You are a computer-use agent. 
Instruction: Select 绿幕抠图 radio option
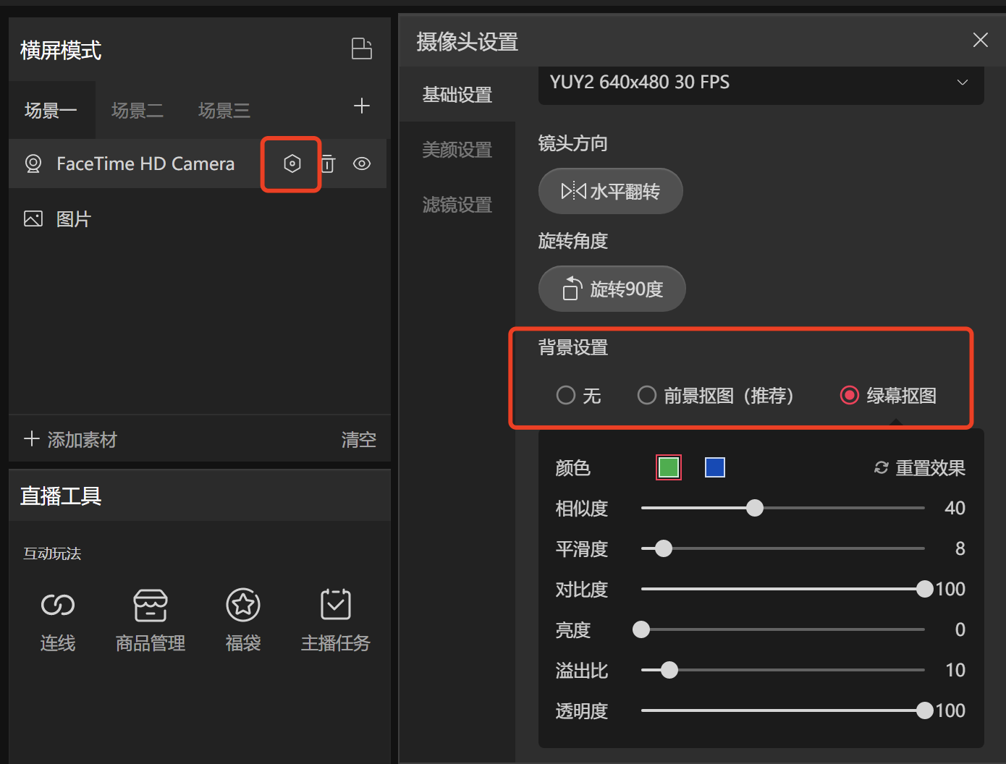pos(850,396)
